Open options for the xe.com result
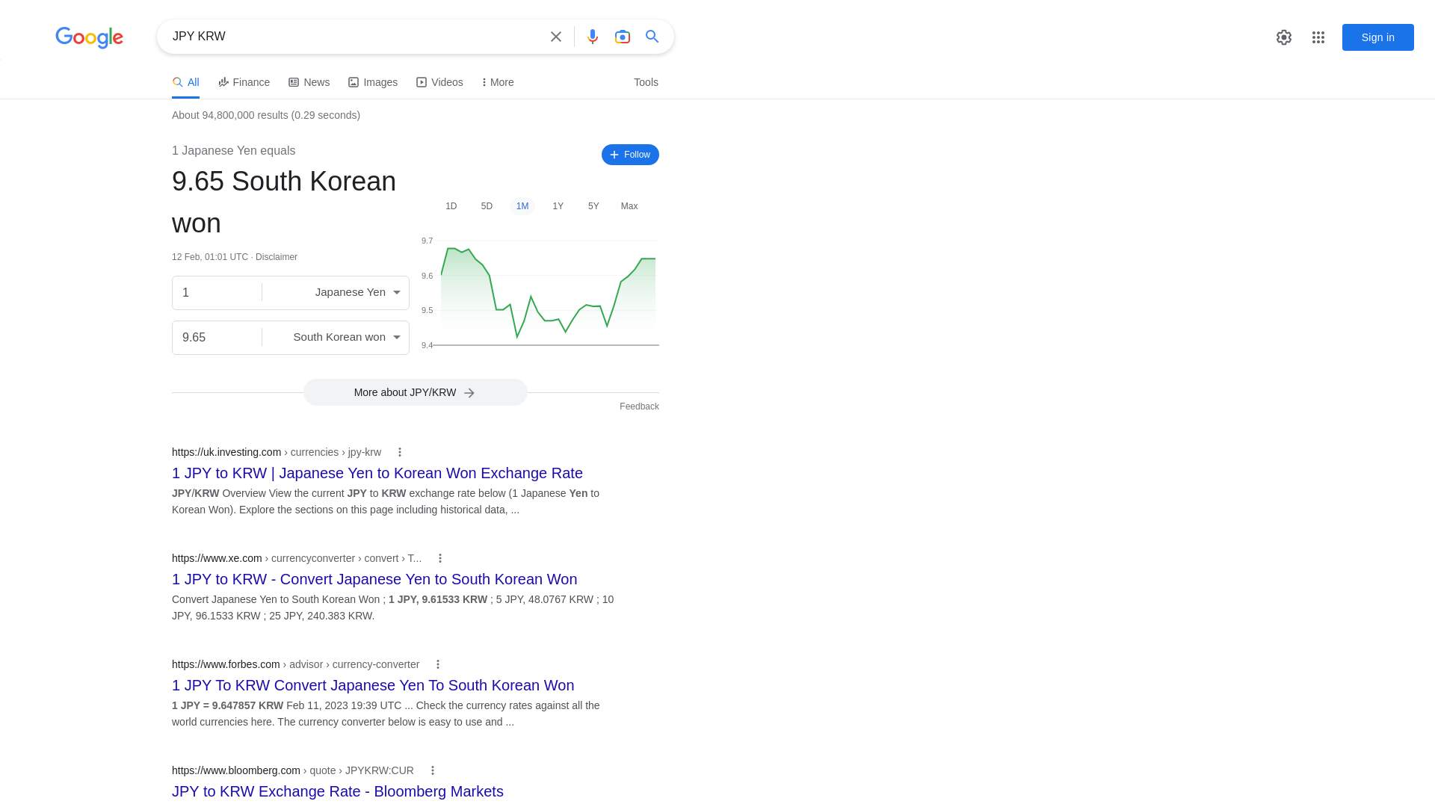The image size is (1435, 807). pyautogui.click(x=440, y=558)
